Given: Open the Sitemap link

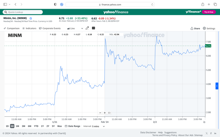Looking at the screenshot, I should coord(198,135).
